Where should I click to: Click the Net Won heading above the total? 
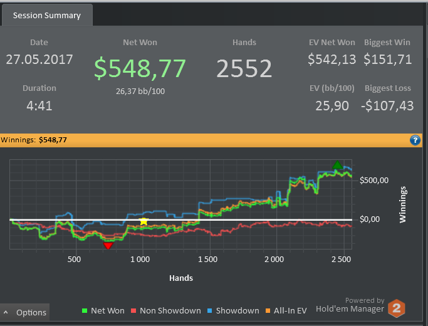(140, 43)
